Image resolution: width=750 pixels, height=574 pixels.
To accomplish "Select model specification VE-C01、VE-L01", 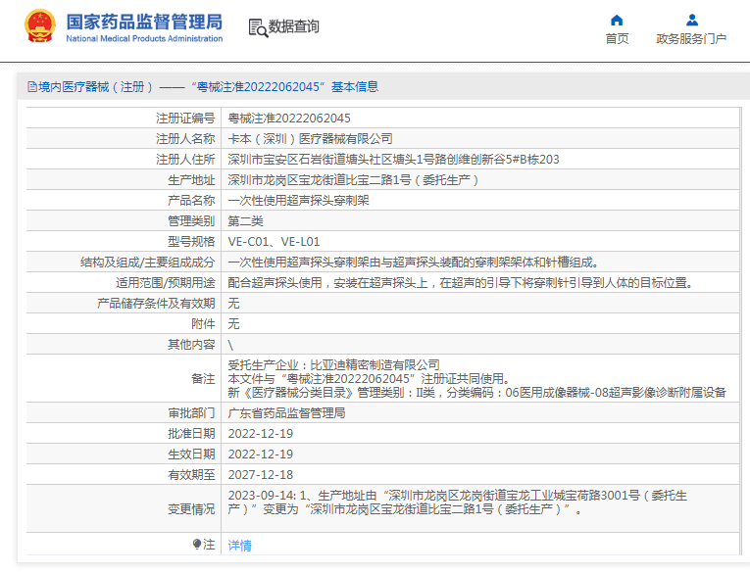I will [274, 241].
